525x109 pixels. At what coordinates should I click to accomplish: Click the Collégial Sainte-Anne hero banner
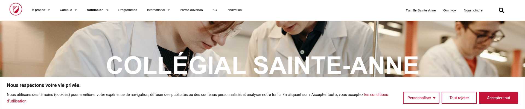pos(262,49)
